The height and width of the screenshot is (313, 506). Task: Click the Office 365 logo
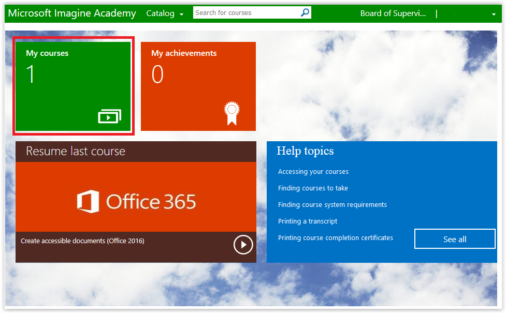[136, 201]
